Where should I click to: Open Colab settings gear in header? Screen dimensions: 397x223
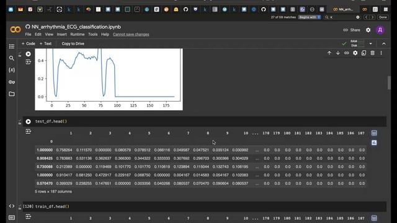click(368, 30)
